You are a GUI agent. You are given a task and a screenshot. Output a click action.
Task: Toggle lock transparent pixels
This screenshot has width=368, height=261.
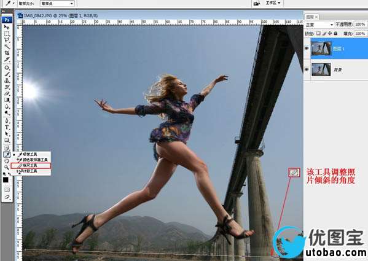point(318,33)
